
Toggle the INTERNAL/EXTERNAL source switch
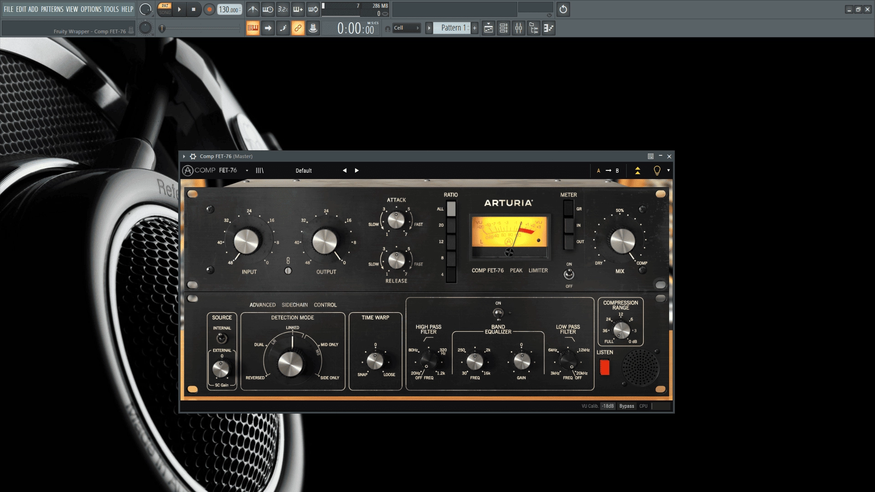221,338
